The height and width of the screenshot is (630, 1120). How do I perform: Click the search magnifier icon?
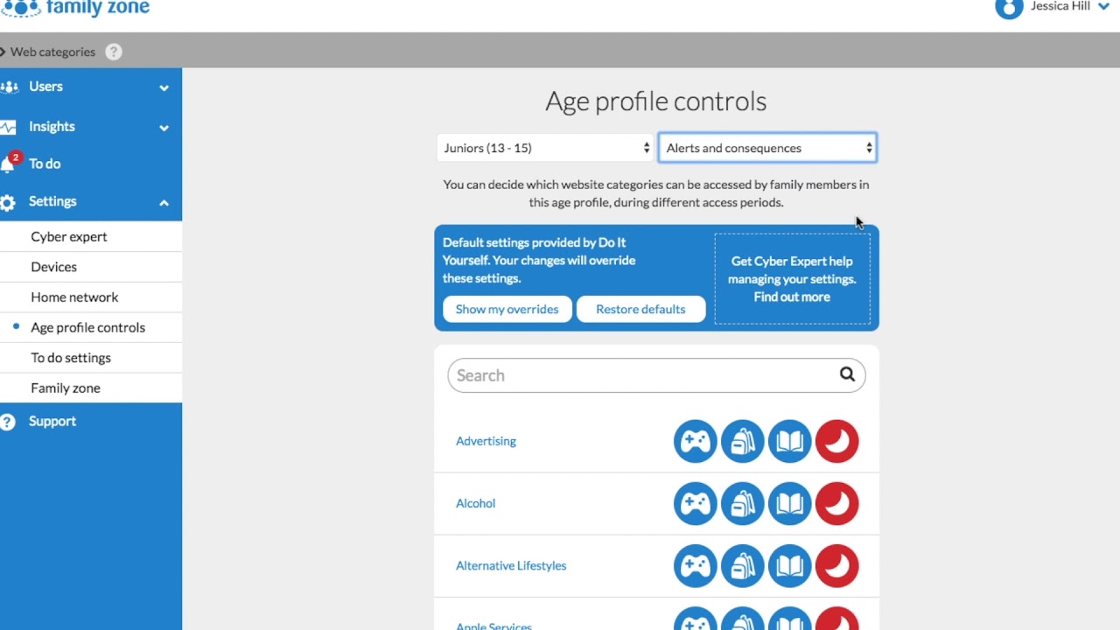(847, 374)
